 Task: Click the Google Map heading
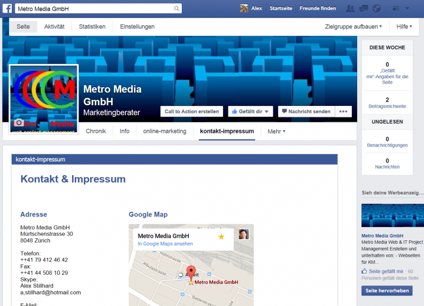tap(148, 214)
